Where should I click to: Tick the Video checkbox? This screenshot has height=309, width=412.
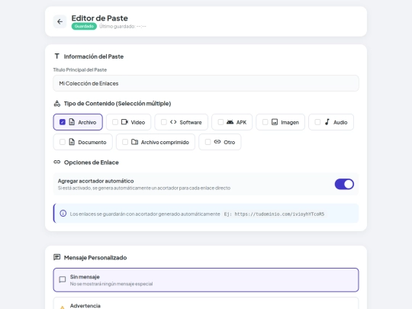115,122
